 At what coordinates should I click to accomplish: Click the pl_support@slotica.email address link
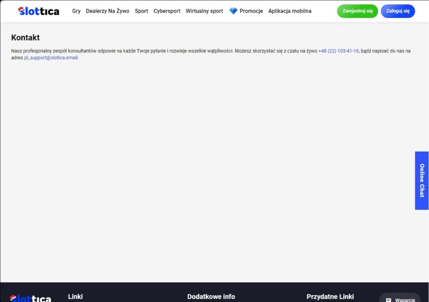click(x=51, y=58)
